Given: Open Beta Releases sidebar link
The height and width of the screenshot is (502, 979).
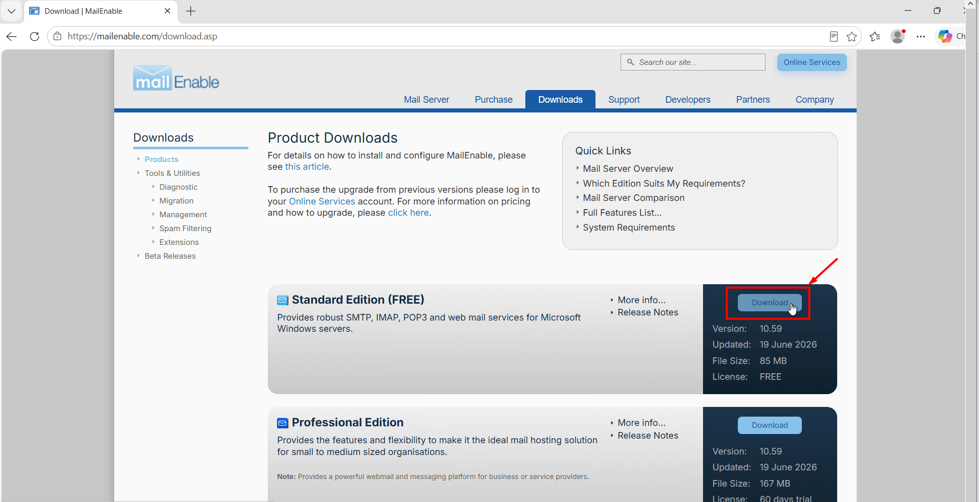Looking at the screenshot, I should (170, 256).
